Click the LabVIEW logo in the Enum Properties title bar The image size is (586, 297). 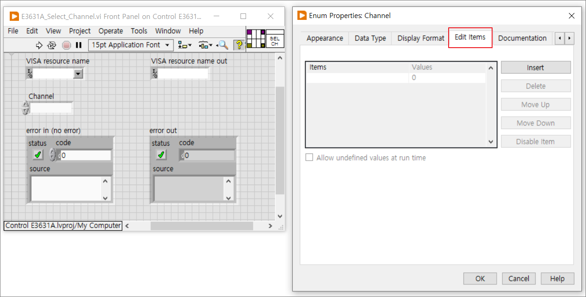(x=302, y=15)
